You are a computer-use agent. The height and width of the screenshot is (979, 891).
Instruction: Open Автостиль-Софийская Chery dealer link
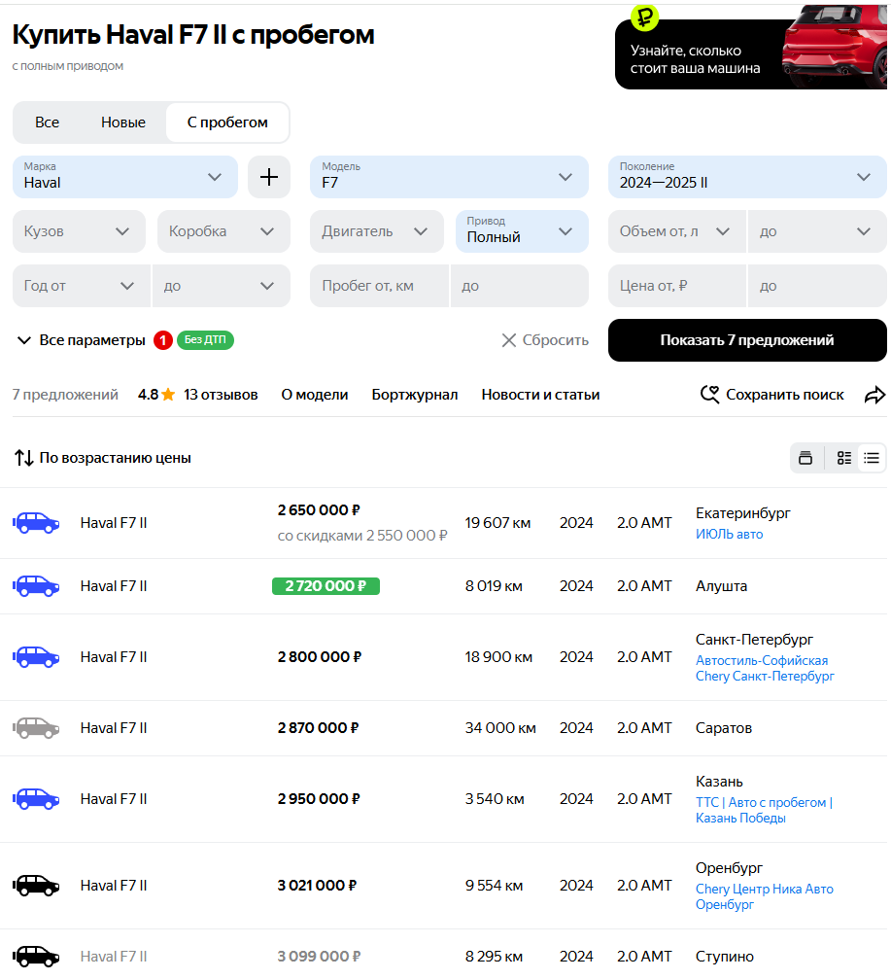click(765, 669)
